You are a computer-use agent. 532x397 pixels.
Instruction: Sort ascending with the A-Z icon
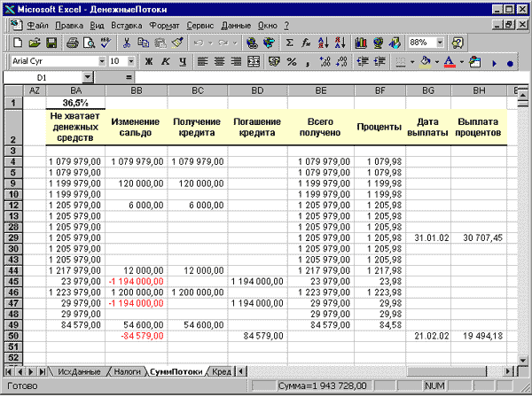323,43
